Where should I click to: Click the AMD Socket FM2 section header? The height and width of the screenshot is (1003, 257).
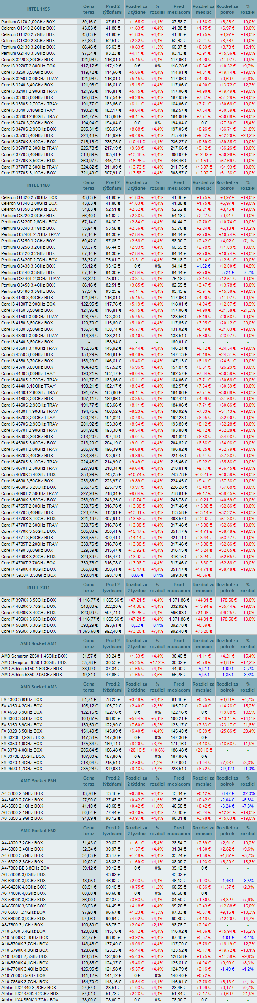[x=38, y=831]
